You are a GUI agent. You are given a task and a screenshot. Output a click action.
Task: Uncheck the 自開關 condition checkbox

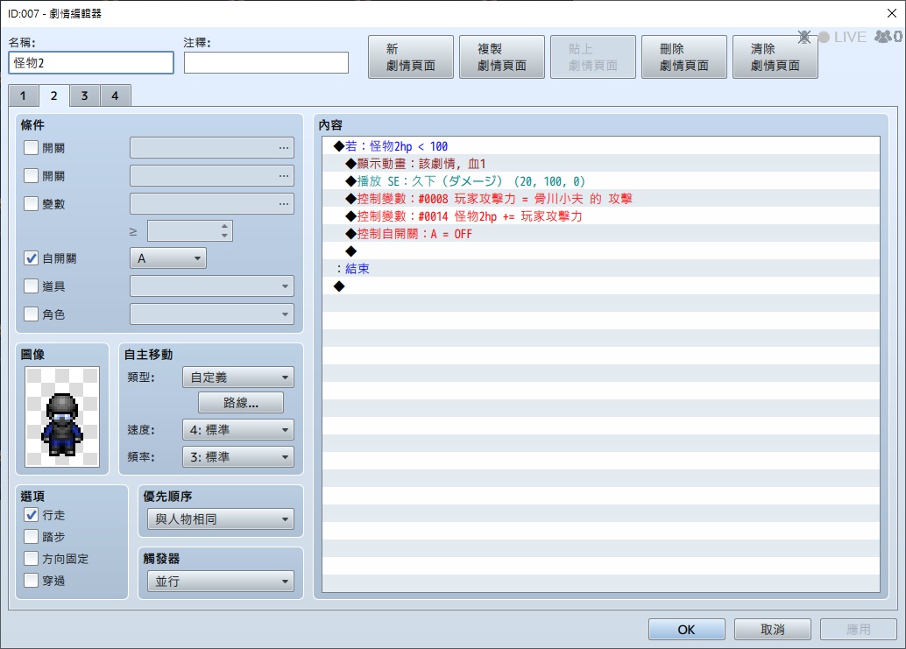coord(32,258)
